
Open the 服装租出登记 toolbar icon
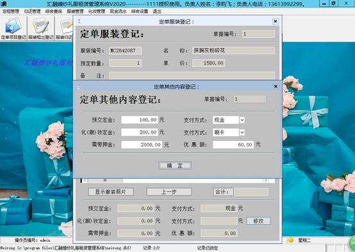tap(41, 29)
